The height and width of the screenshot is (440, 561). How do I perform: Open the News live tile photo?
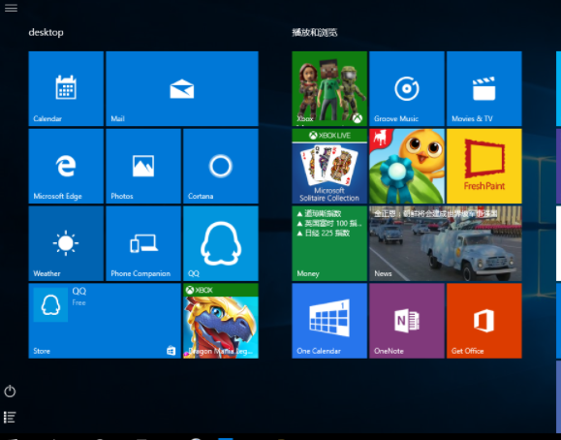(446, 243)
